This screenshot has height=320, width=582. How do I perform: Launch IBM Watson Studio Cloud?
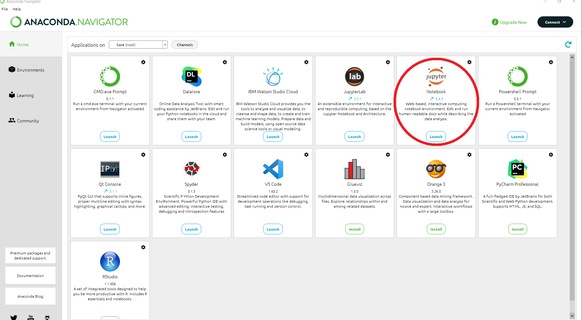(x=273, y=136)
